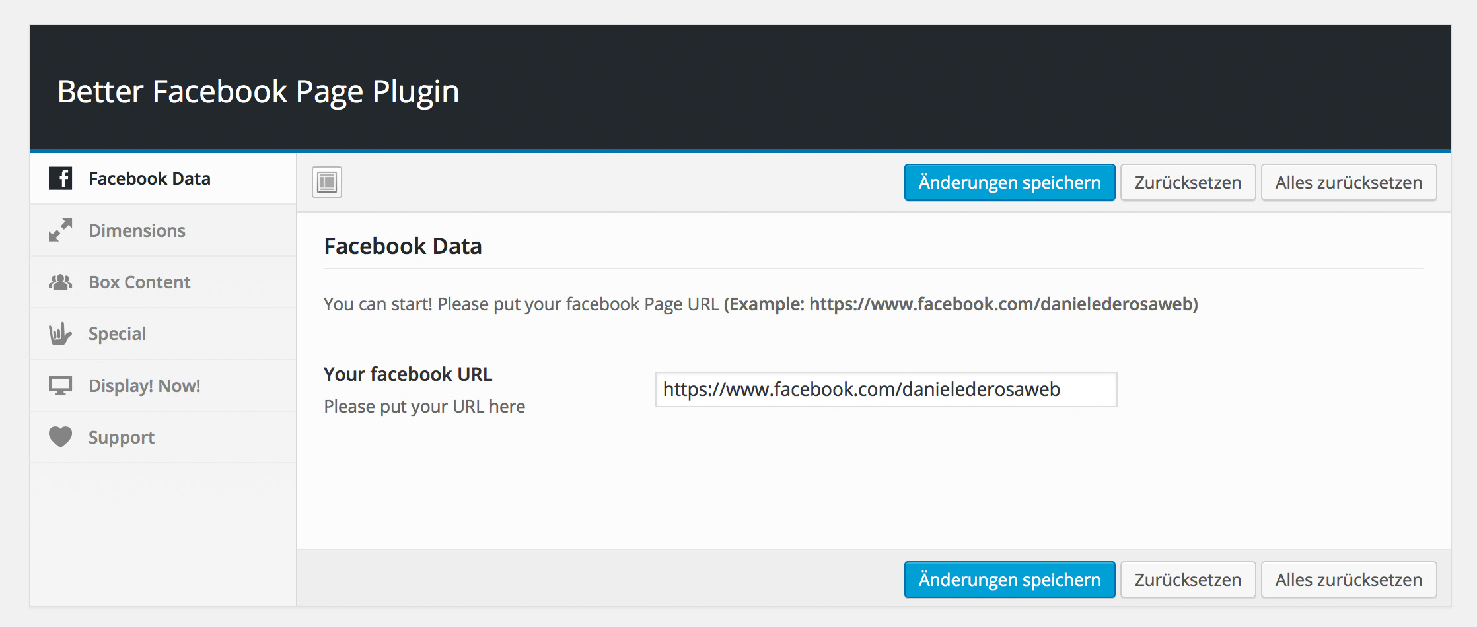Screen dimensions: 1477x627
Task: Click the Better Facebook Page Plugin title
Action: [x=258, y=92]
